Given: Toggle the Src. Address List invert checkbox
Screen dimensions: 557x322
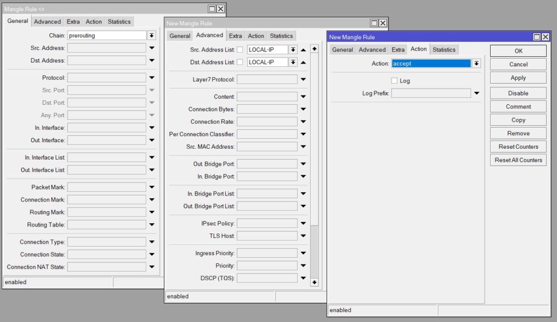Looking at the screenshot, I should point(240,49).
